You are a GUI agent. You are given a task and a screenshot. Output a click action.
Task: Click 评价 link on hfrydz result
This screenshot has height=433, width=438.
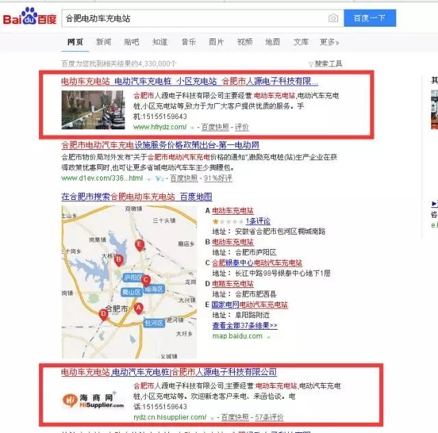pyautogui.click(x=242, y=127)
